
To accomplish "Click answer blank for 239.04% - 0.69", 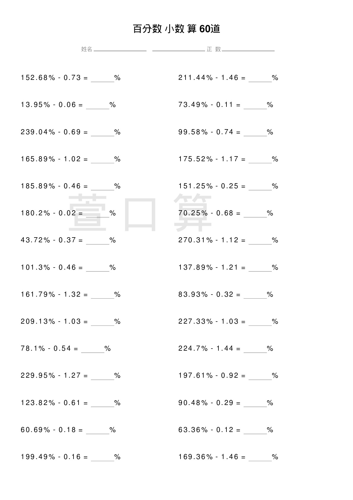I will 103,133.
